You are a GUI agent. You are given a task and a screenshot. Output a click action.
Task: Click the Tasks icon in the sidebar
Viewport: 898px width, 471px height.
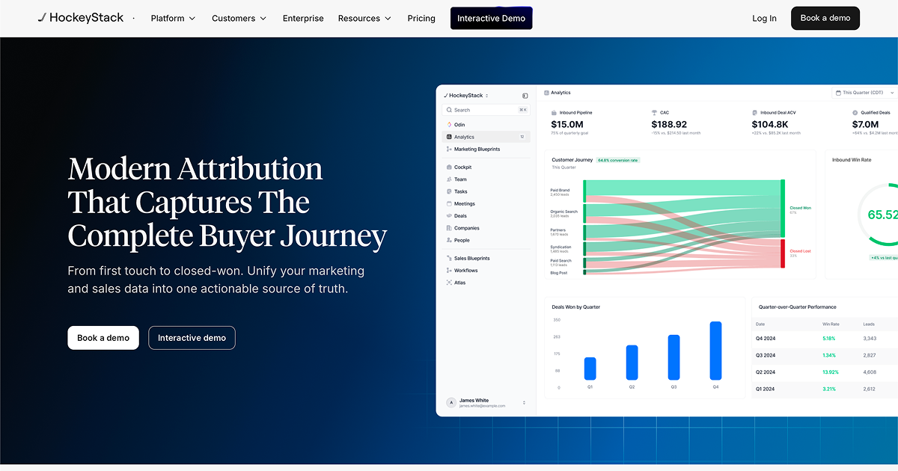pyautogui.click(x=449, y=191)
